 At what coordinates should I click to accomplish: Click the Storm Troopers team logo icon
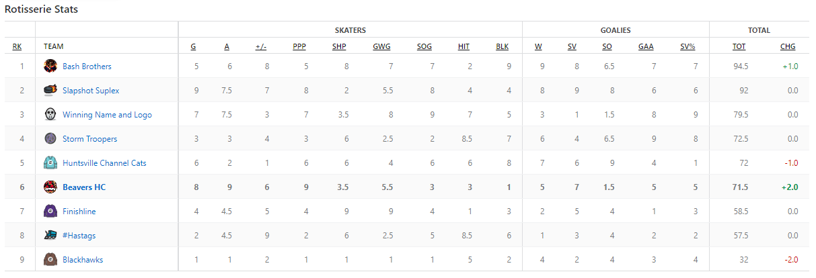(50, 138)
